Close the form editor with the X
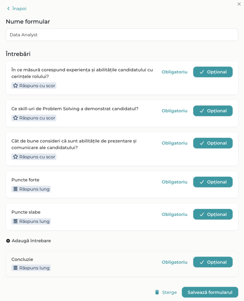This screenshot has height=301, width=244. click(239, 4)
